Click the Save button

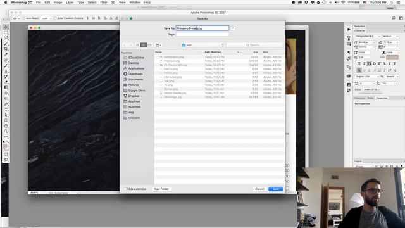coord(276,189)
